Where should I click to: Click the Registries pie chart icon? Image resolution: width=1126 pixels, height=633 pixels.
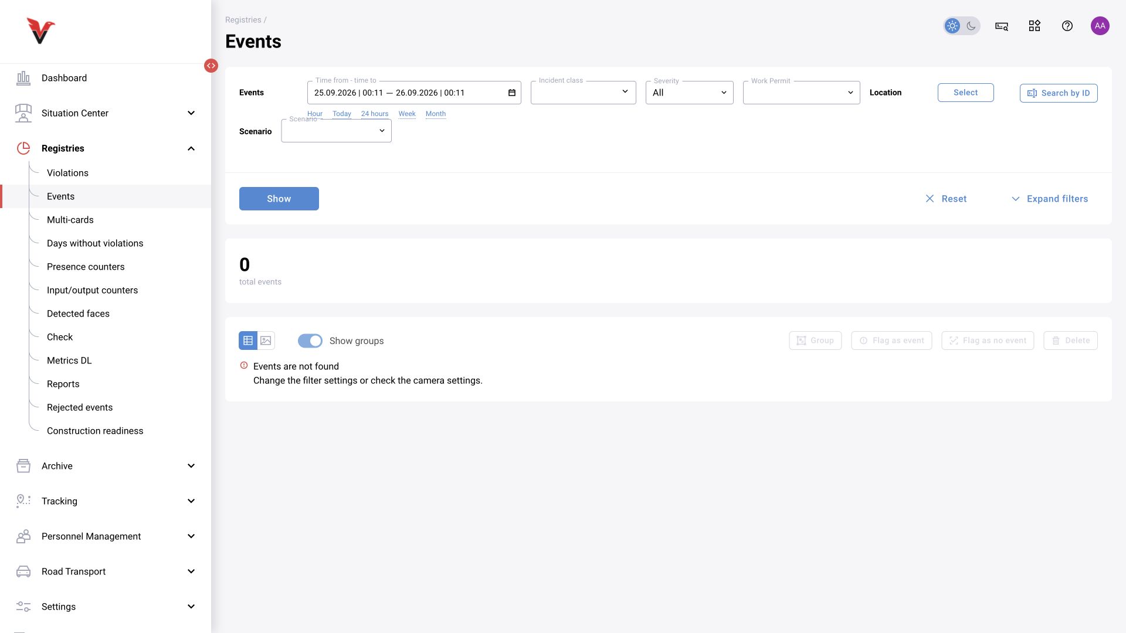(23, 148)
